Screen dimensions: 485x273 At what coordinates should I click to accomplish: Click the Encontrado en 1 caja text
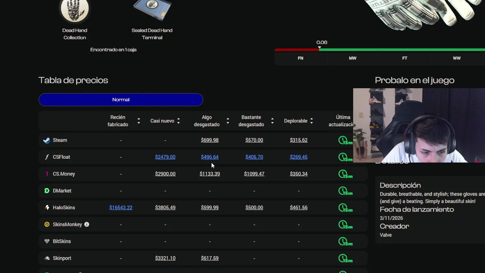tap(113, 50)
